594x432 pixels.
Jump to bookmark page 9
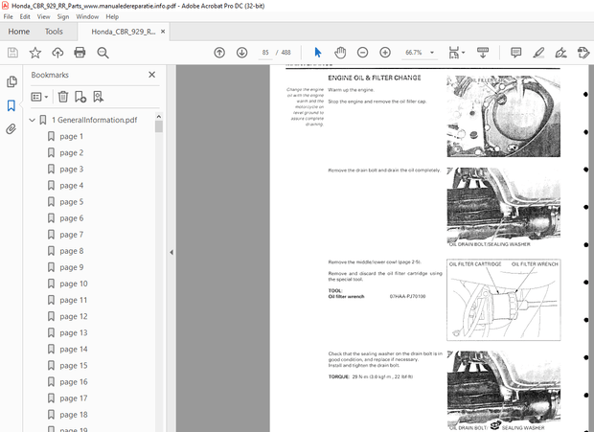point(71,267)
